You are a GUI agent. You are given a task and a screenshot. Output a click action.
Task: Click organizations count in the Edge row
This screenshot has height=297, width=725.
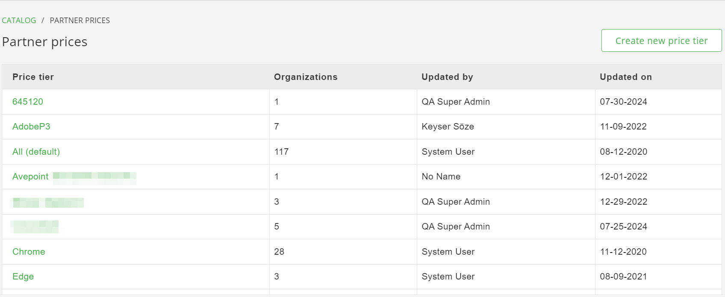(x=277, y=276)
